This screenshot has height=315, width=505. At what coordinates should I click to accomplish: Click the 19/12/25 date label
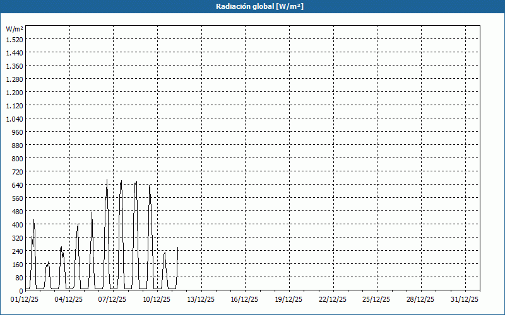click(290, 299)
